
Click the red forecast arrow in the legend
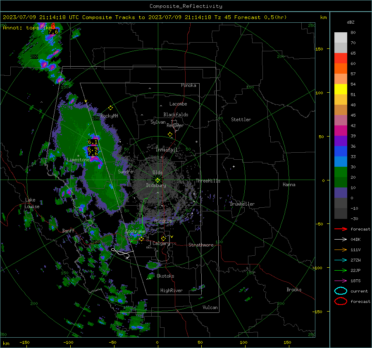click(x=341, y=229)
